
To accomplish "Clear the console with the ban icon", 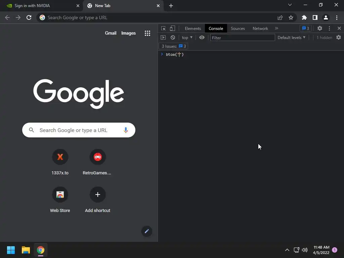I will click(x=173, y=38).
